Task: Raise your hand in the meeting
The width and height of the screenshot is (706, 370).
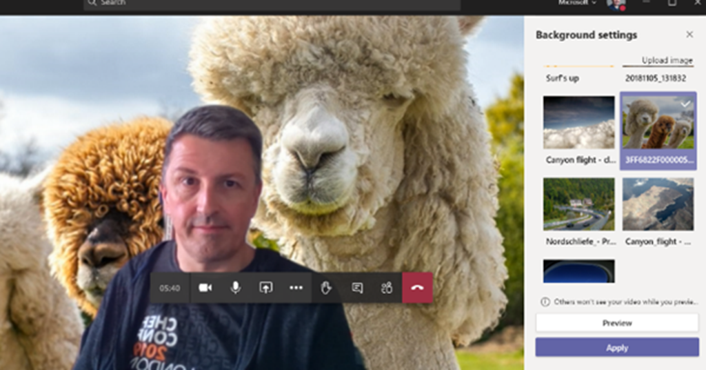Action: (327, 288)
